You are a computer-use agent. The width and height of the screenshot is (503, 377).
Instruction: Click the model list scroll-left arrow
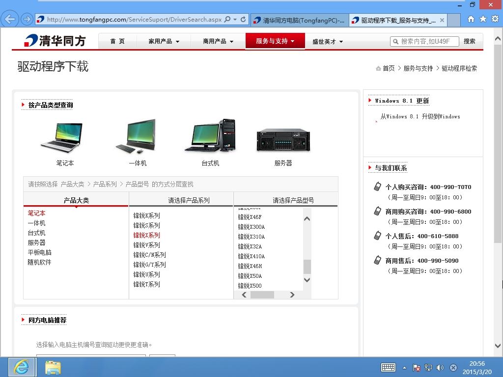click(x=244, y=295)
